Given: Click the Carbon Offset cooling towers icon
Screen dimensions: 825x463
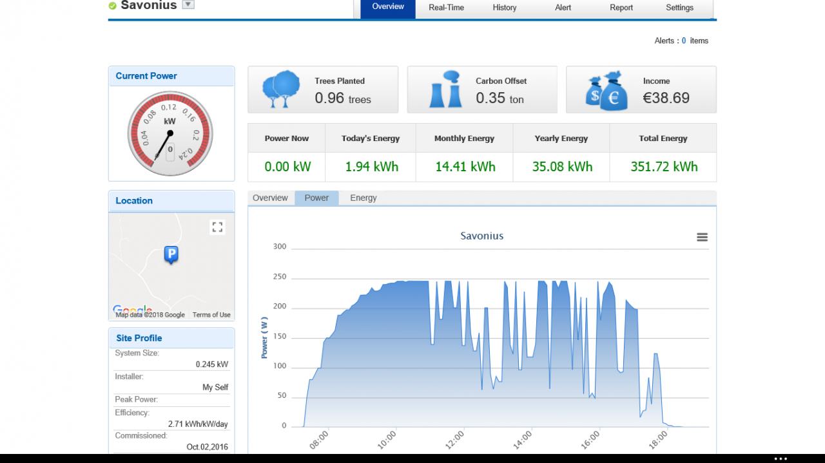Looking at the screenshot, I should pos(445,90).
